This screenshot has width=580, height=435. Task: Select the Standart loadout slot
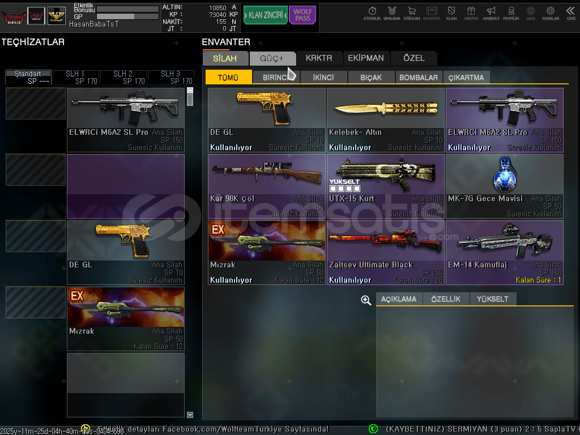(x=28, y=77)
